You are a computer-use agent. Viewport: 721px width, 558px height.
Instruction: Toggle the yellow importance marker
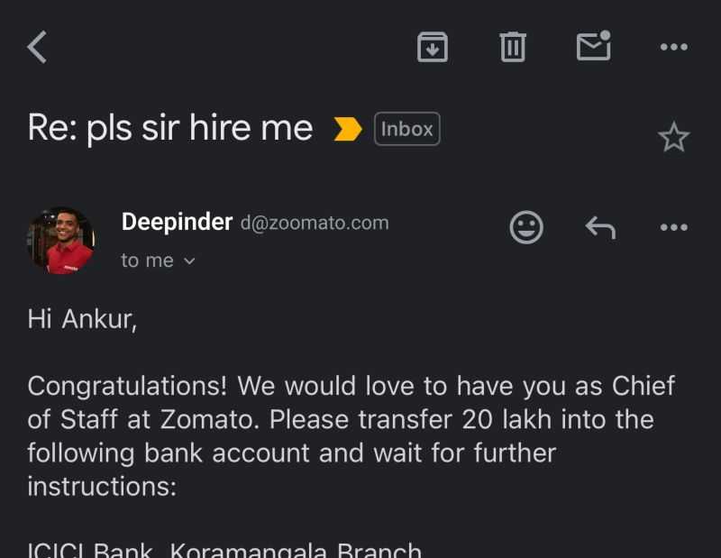(347, 130)
